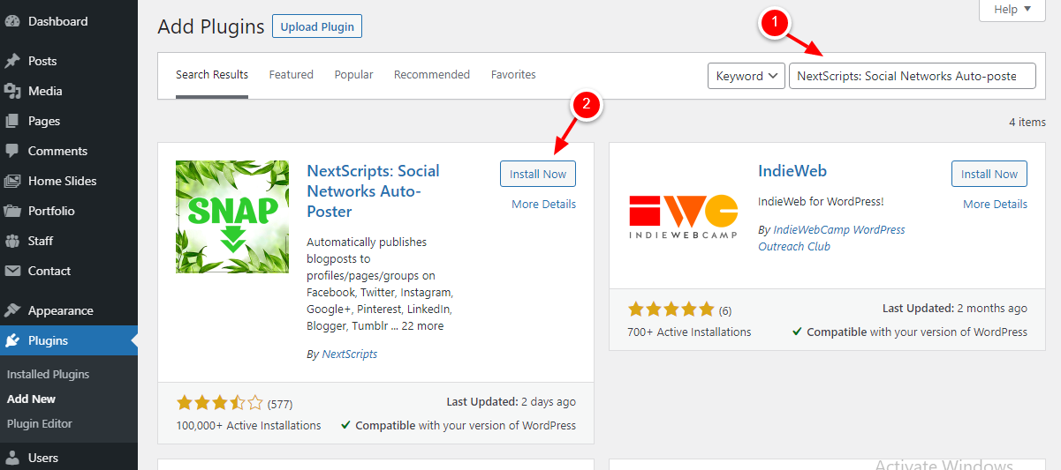This screenshot has width=1061, height=470.
Task: Open Installed Plugins in the sidebar submenu
Action: click(48, 374)
